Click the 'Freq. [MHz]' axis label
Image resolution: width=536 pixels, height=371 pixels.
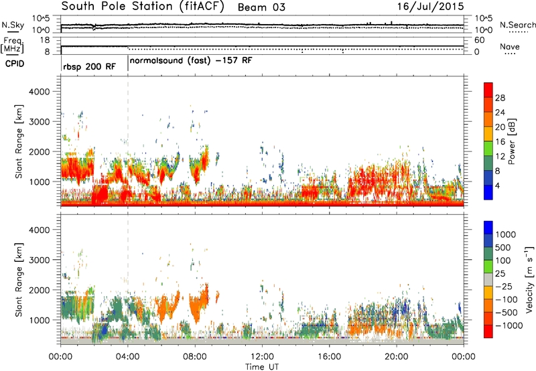[12, 45]
